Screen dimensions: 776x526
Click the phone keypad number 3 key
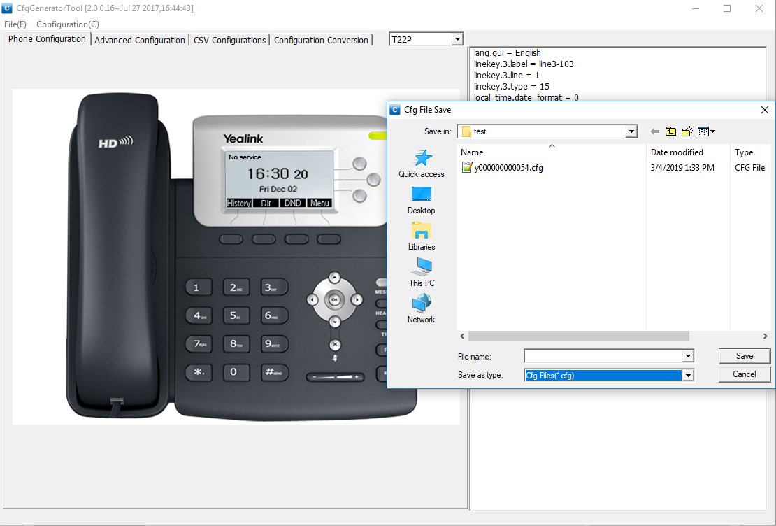click(x=274, y=287)
